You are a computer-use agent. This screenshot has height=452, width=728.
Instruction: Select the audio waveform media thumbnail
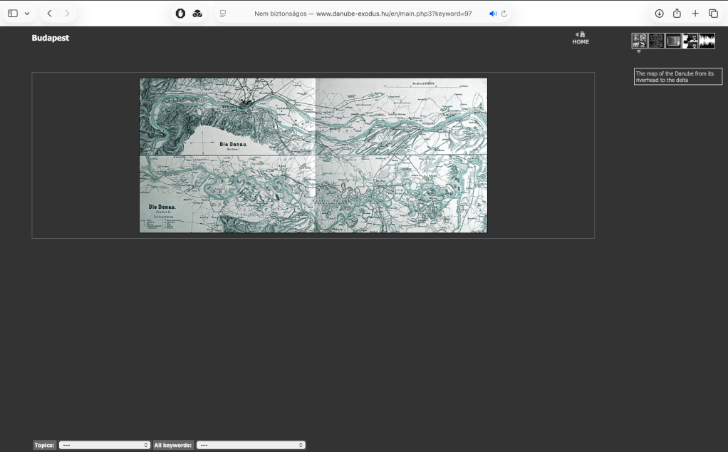(x=707, y=41)
